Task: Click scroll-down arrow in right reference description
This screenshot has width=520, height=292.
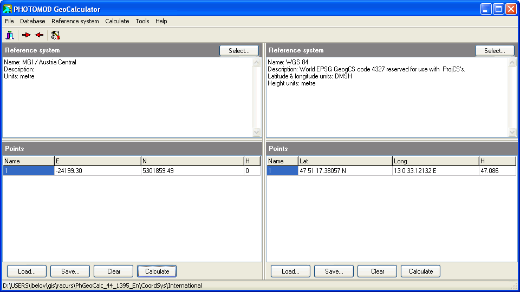Action: pyautogui.click(x=512, y=132)
